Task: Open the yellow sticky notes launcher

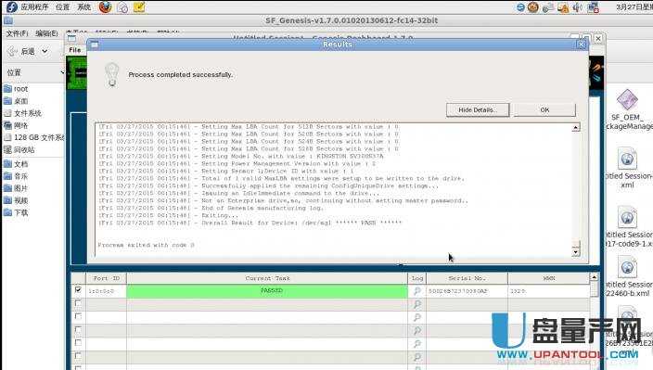Action: [139, 7]
